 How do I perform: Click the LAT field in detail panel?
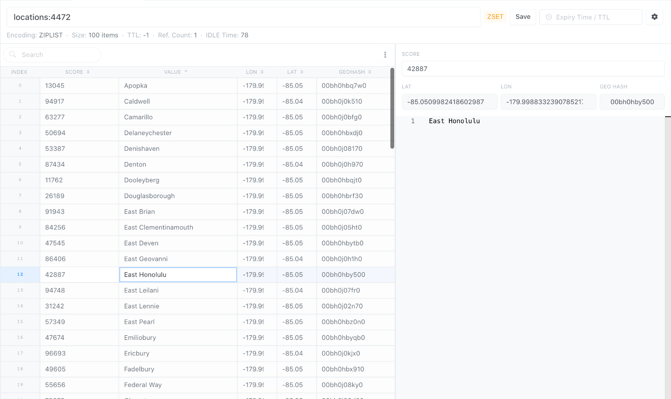point(449,102)
